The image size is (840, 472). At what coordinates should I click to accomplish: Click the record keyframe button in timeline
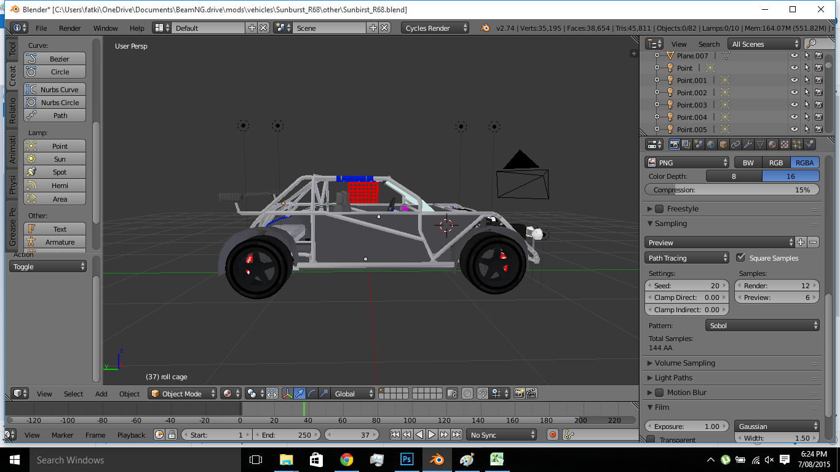552,435
